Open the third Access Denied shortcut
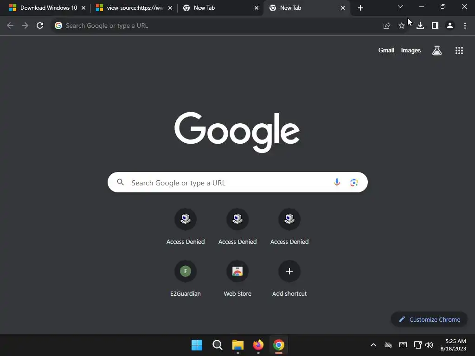Image resolution: width=475 pixels, height=356 pixels. click(289, 227)
